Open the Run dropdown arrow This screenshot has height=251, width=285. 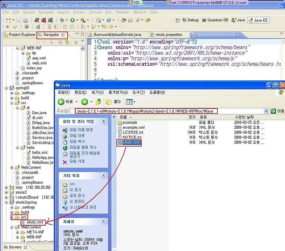[77, 20]
